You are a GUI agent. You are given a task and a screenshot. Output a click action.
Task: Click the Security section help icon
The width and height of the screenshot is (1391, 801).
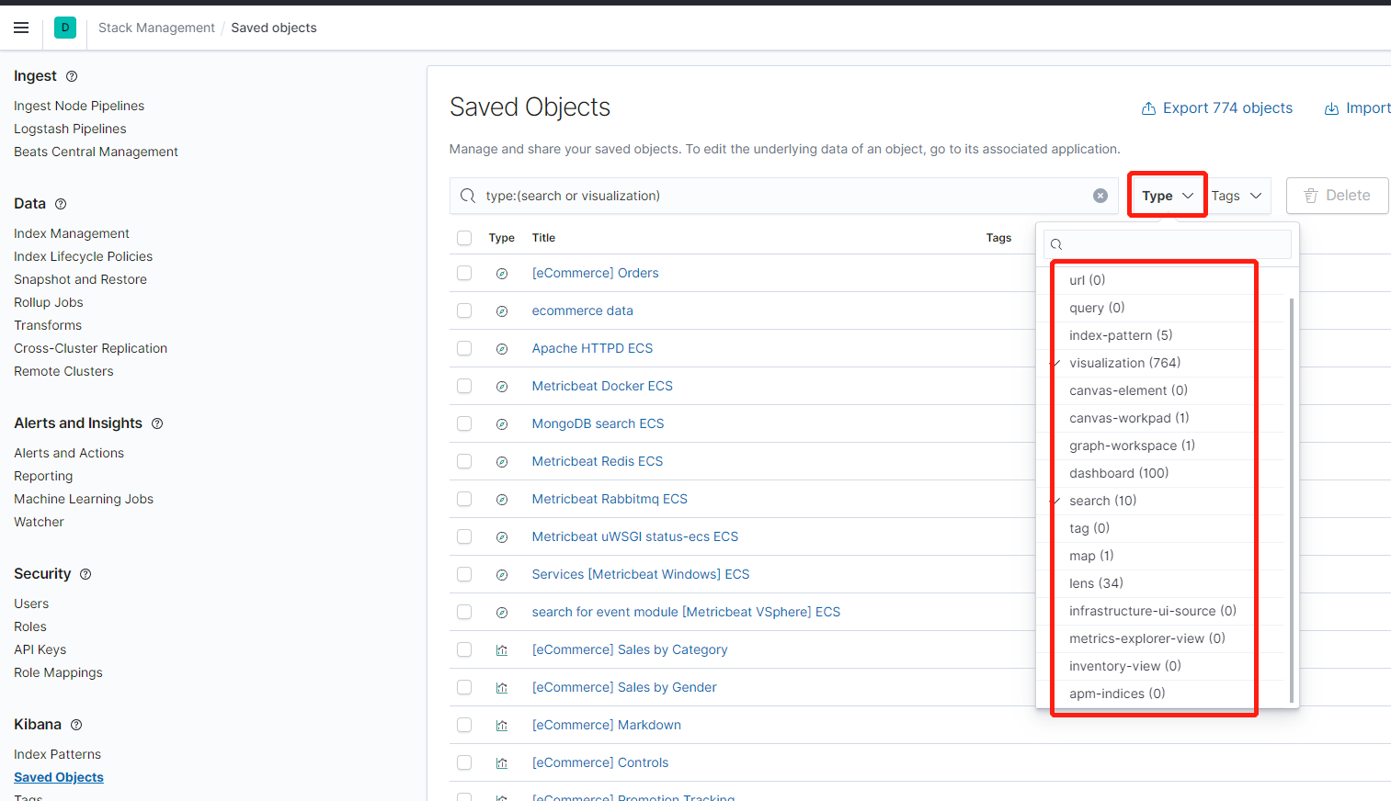86,574
